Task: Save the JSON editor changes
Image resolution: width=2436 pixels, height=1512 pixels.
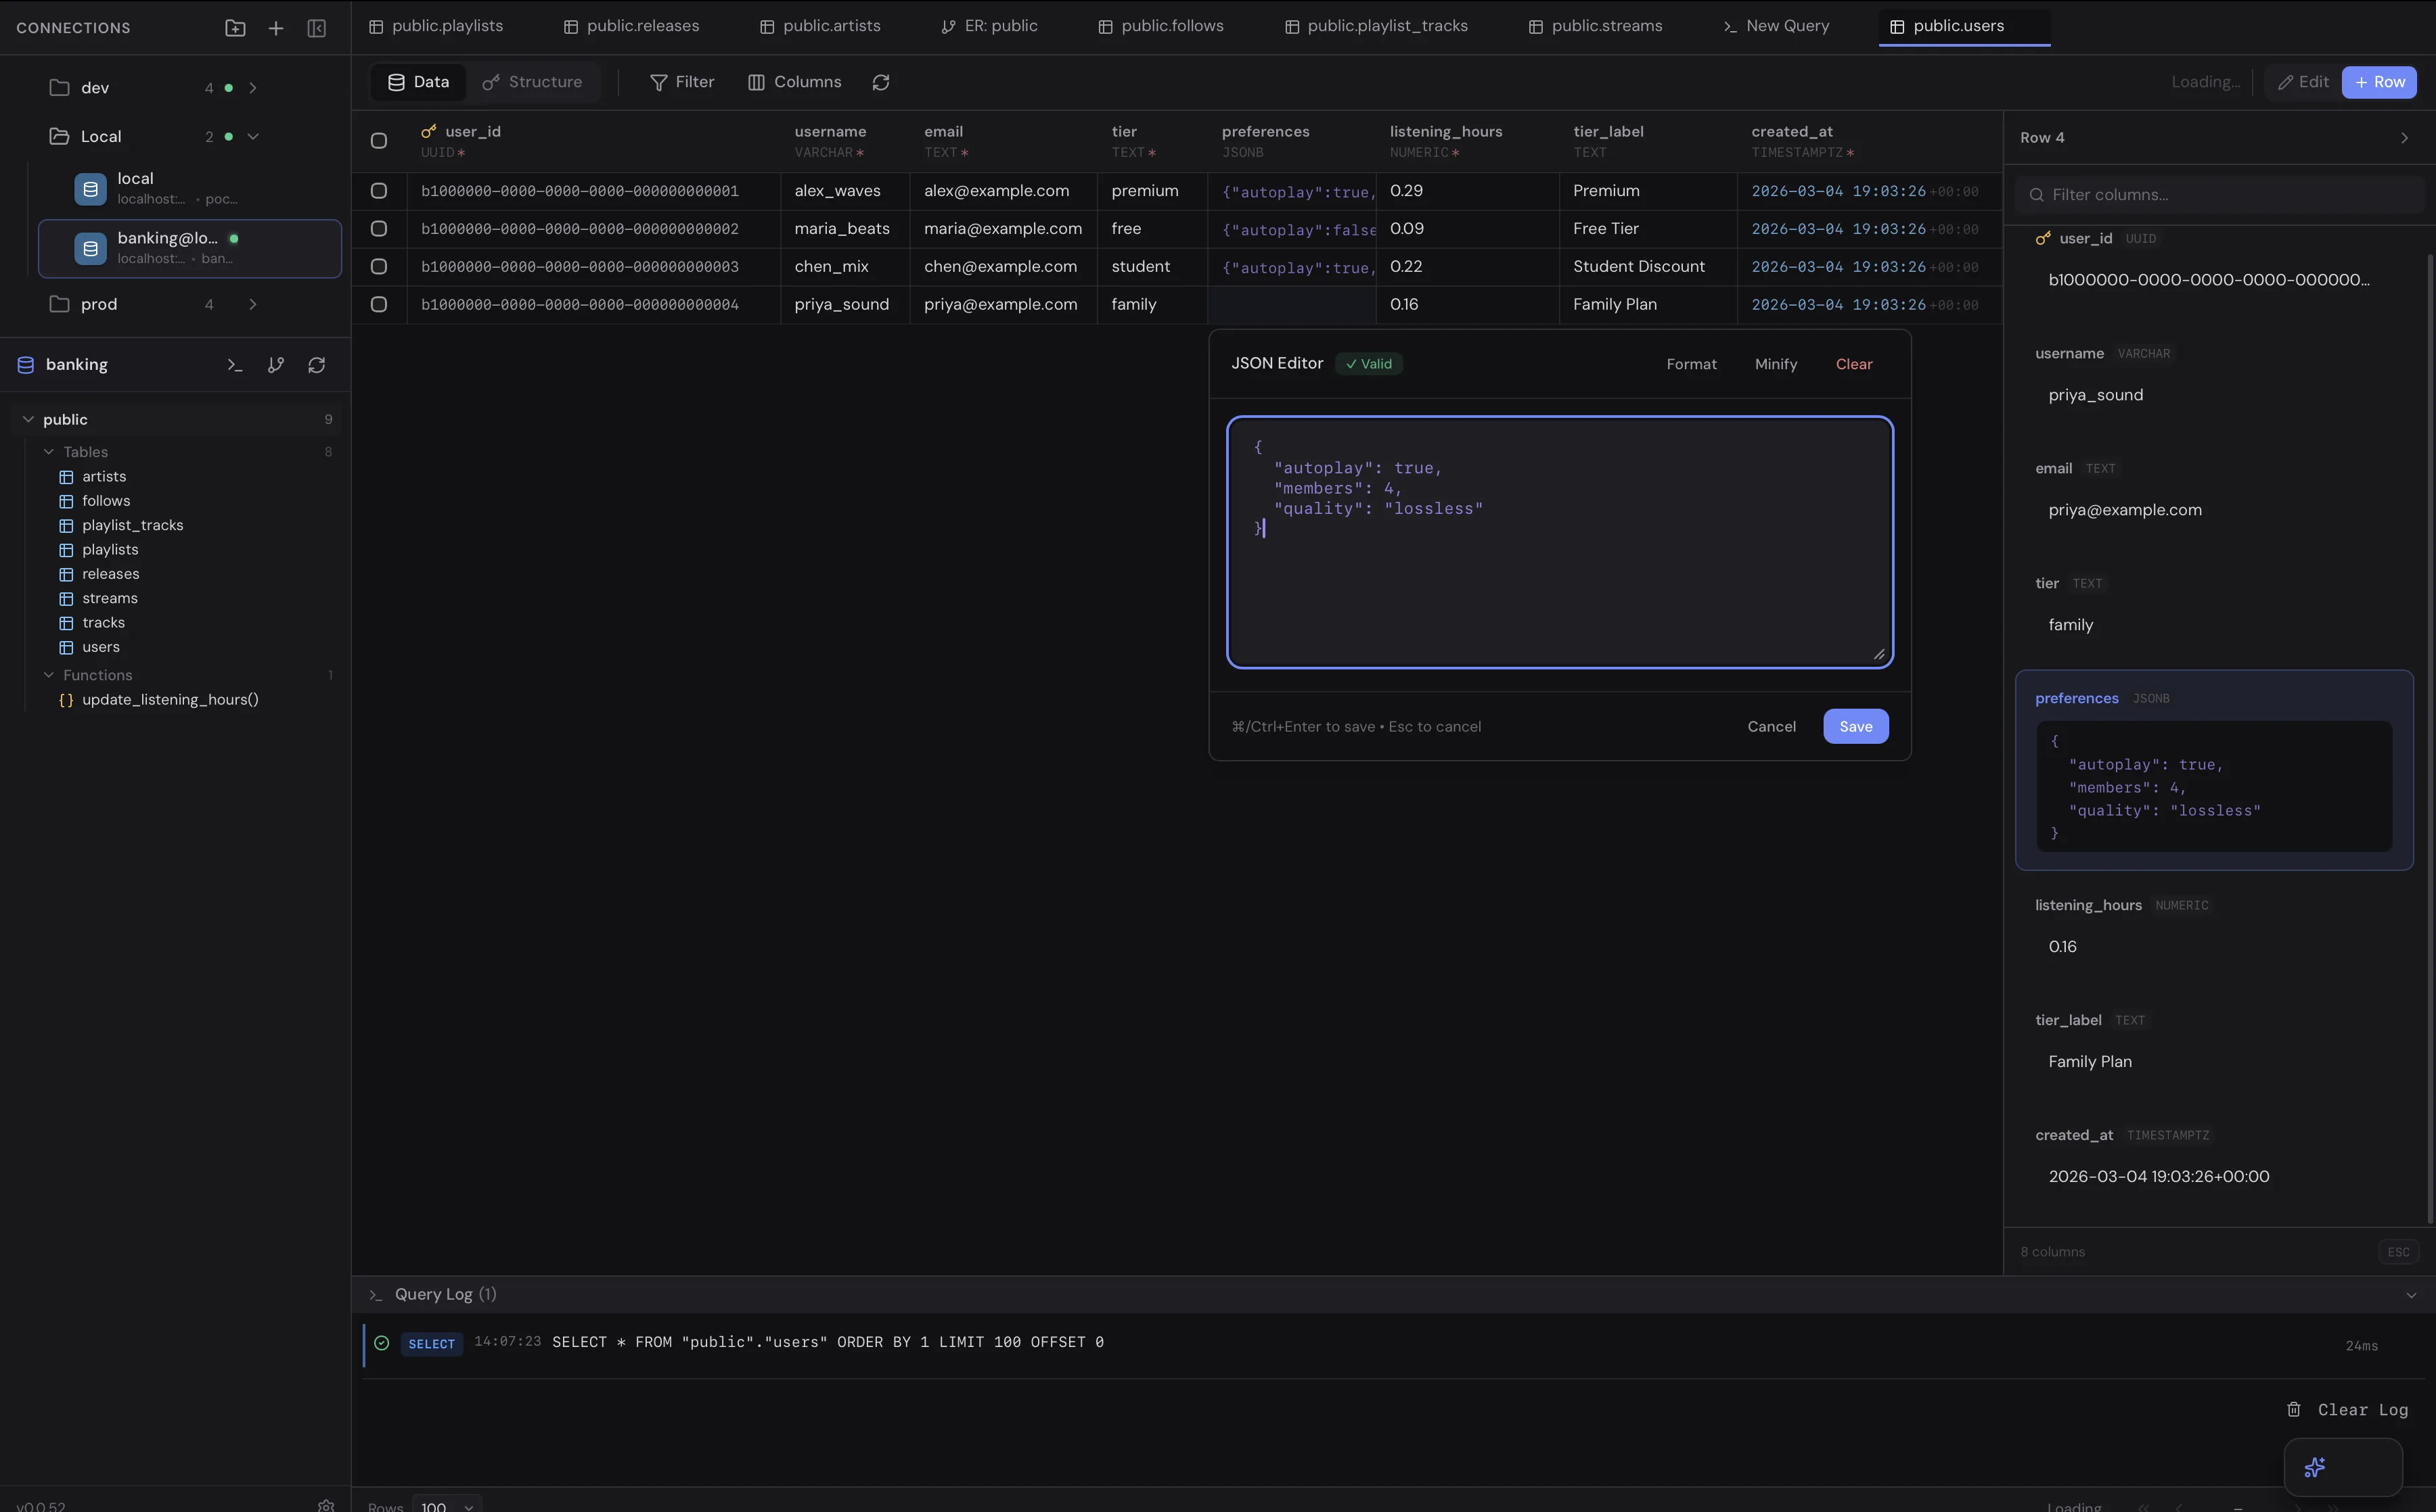Action: tap(1855, 726)
